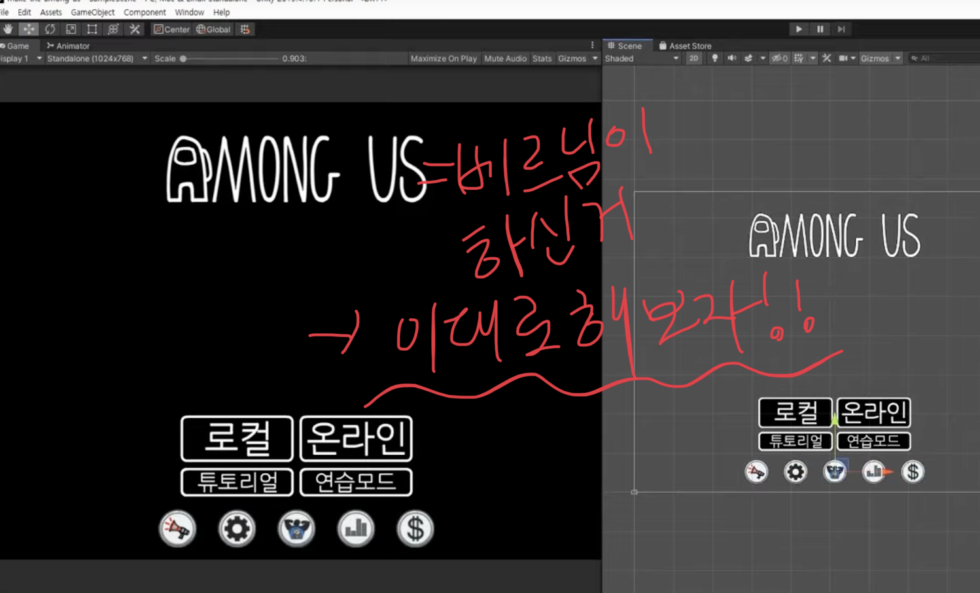Image resolution: width=980 pixels, height=593 pixels.
Task: Select the dollar icon in Scene view
Action: [x=913, y=471]
